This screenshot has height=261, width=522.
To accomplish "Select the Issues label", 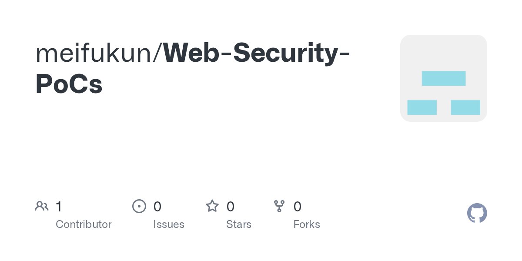I will click(169, 224).
